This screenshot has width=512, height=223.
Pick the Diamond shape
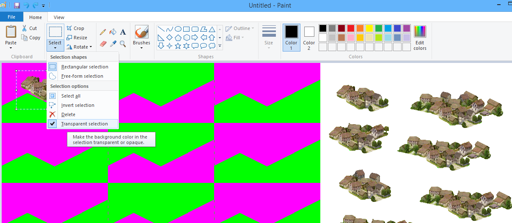point(170,38)
